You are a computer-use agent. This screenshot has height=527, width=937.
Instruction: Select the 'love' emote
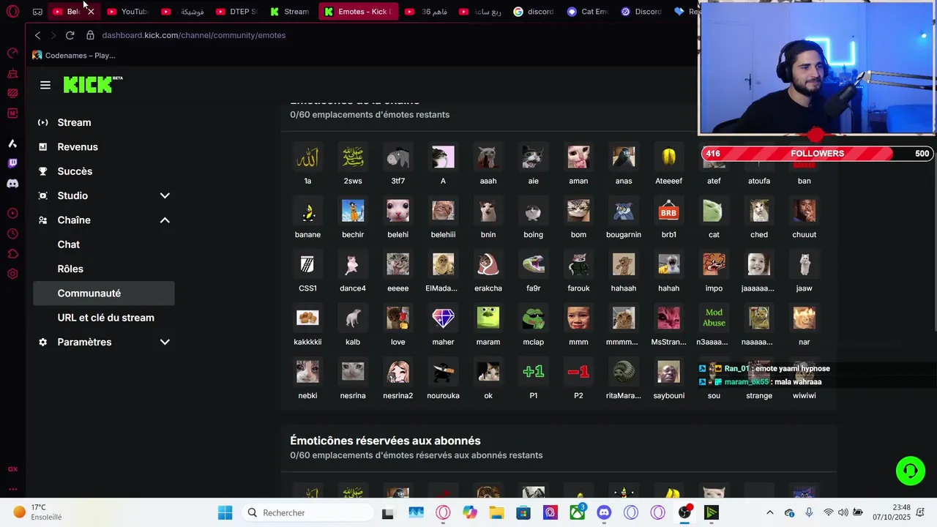[x=397, y=318]
